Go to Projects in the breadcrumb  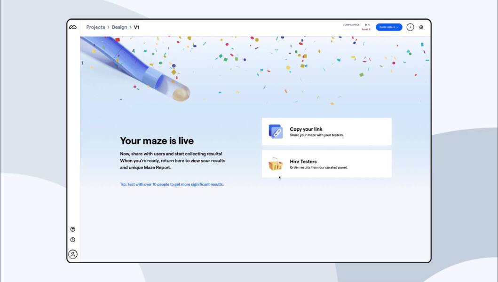click(x=95, y=27)
